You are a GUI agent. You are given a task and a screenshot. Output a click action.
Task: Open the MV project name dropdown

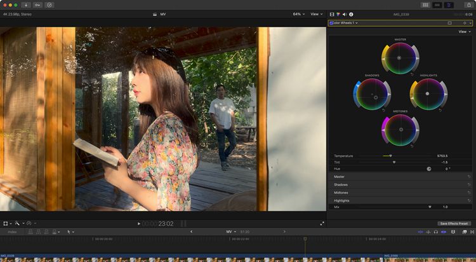coord(231,231)
